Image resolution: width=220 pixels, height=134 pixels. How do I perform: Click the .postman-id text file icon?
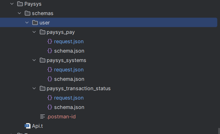click(x=43, y=116)
